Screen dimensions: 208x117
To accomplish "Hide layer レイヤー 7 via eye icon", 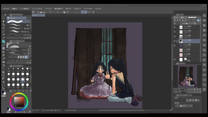I will [175, 36].
